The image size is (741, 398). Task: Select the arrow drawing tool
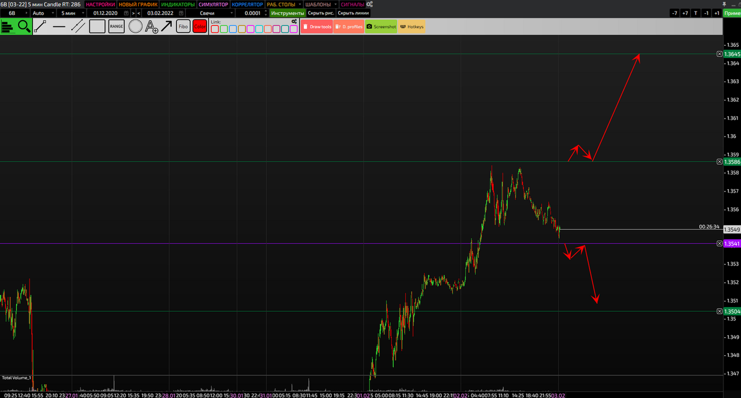click(166, 26)
